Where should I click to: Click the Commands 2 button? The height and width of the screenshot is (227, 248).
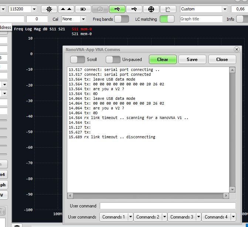click(x=148, y=217)
